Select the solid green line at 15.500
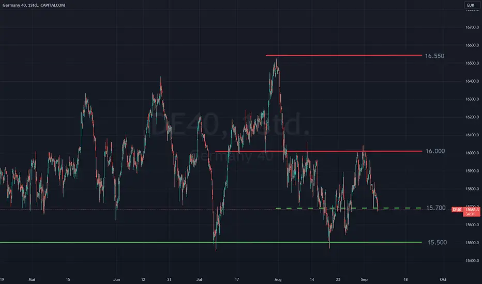 click(x=211, y=243)
